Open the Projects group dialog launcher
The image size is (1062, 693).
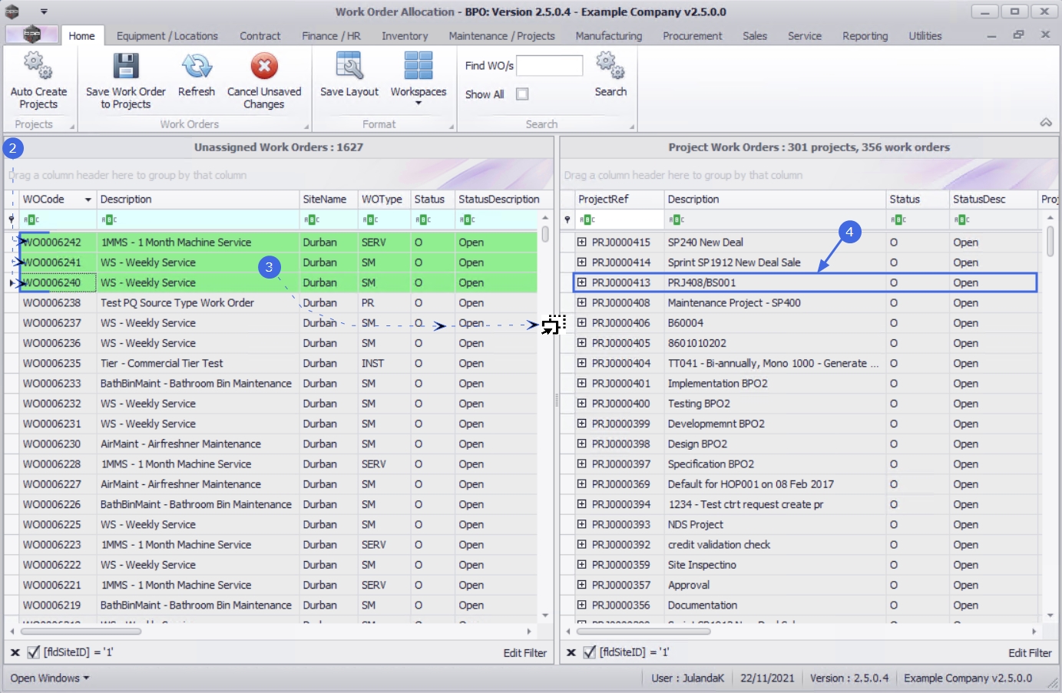pyautogui.click(x=72, y=127)
